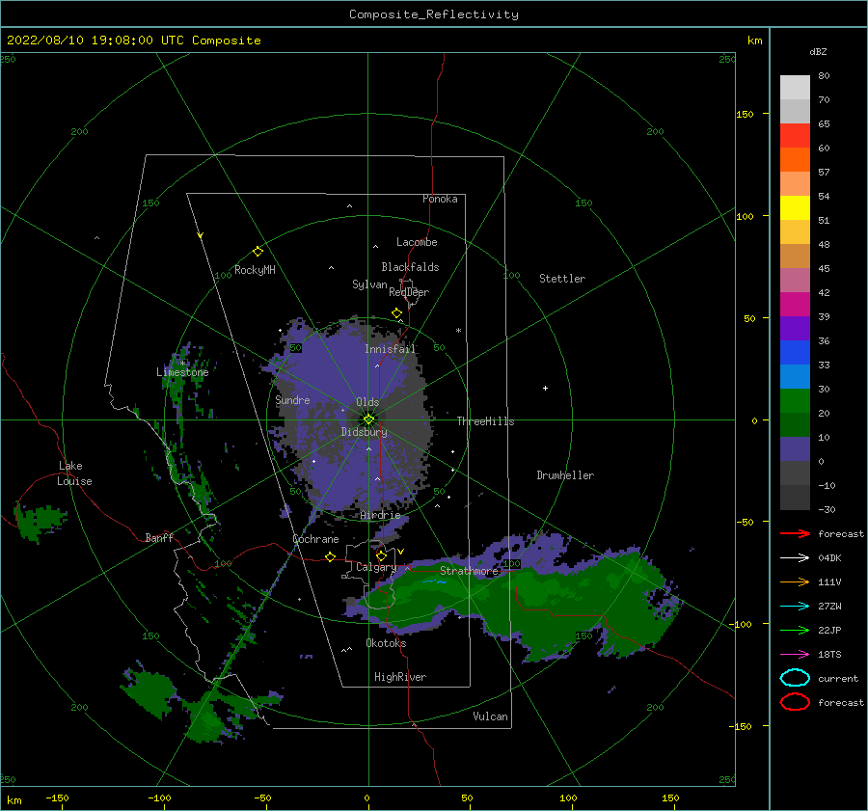Screen dimensions: 868x811
Task: Click the yellow diamond marker above Calgary
Action: pos(381,555)
